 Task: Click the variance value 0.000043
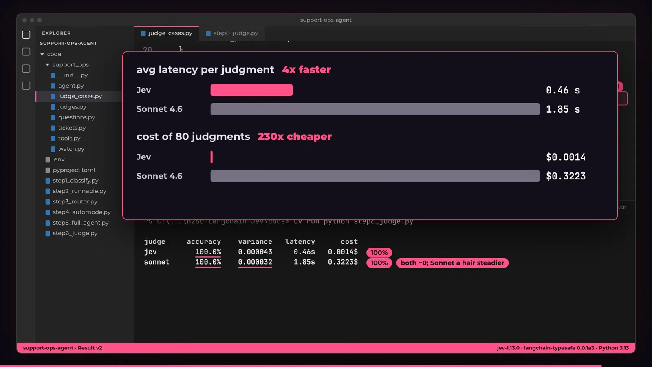click(x=255, y=252)
